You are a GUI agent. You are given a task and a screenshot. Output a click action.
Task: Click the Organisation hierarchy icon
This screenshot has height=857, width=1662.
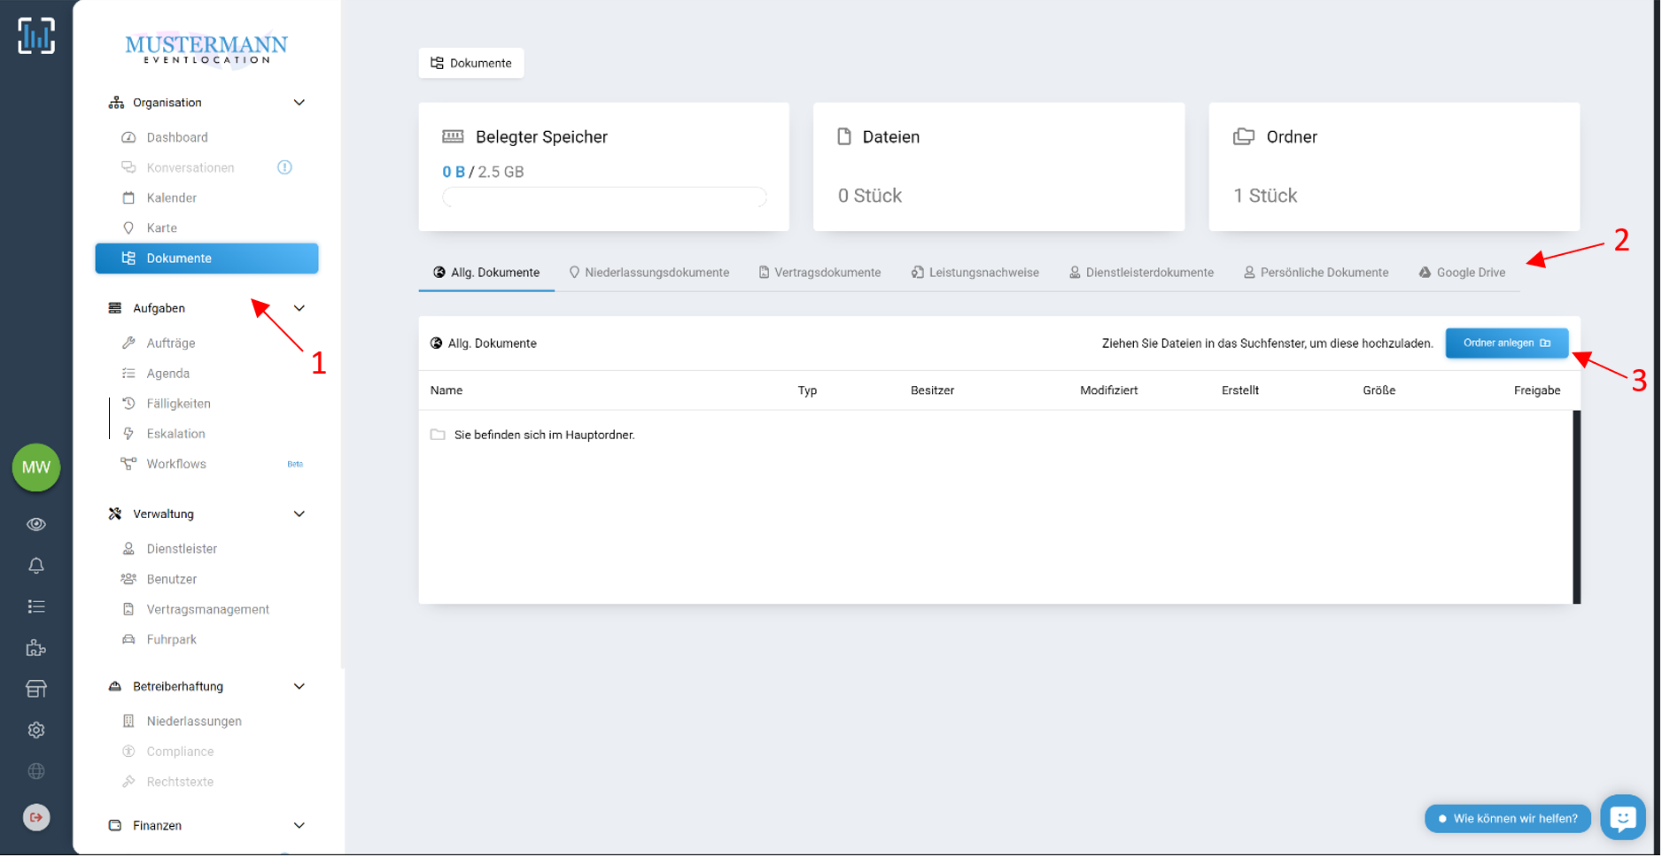pos(116,103)
